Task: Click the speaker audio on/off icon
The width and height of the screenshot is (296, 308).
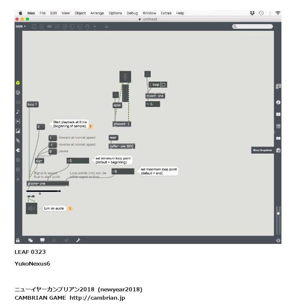Action: [x=31, y=208]
